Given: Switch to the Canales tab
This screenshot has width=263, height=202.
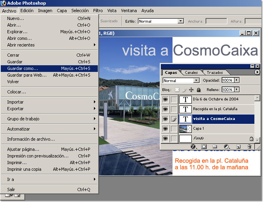Looking at the screenshot, I should point(191,72).
